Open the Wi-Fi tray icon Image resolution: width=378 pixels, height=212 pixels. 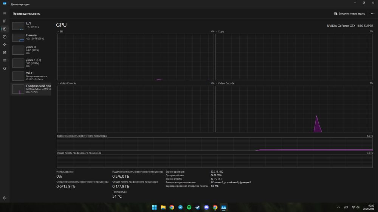[x=353, y=207]
